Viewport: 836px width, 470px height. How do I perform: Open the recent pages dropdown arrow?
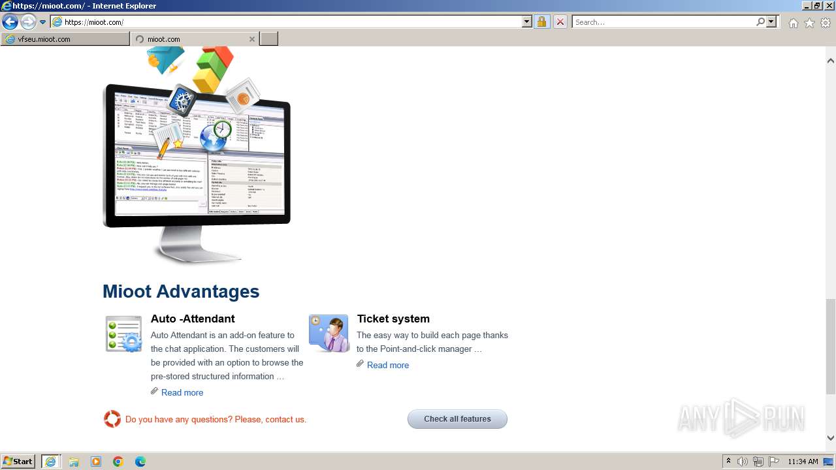[43, 22]
